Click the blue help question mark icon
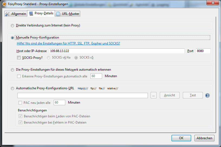221x147 pixels. [207, 95]
